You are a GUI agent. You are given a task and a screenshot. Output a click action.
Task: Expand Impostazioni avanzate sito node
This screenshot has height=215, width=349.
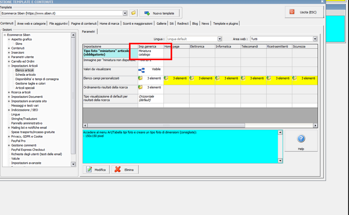[x=9, y=101]
